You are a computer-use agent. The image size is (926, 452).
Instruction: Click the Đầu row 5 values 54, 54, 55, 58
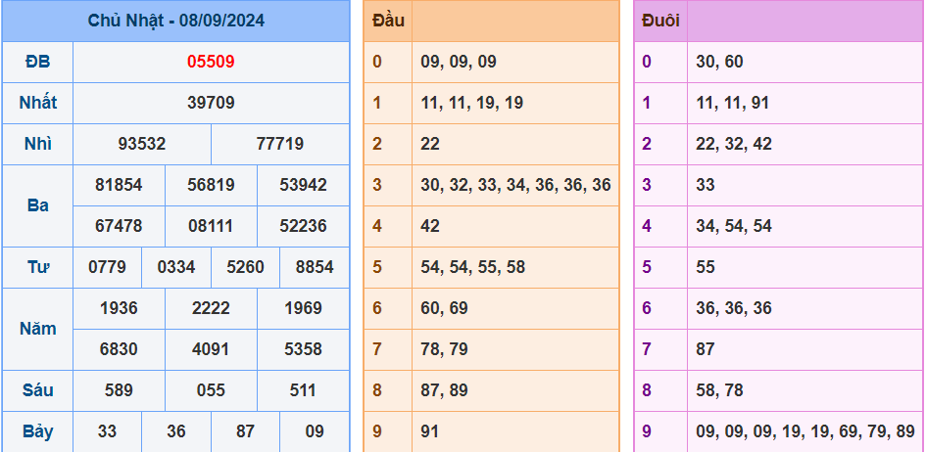pos(473,267)
